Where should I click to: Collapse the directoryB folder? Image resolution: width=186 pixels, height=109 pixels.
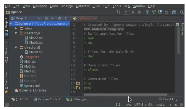click(16, 47)
